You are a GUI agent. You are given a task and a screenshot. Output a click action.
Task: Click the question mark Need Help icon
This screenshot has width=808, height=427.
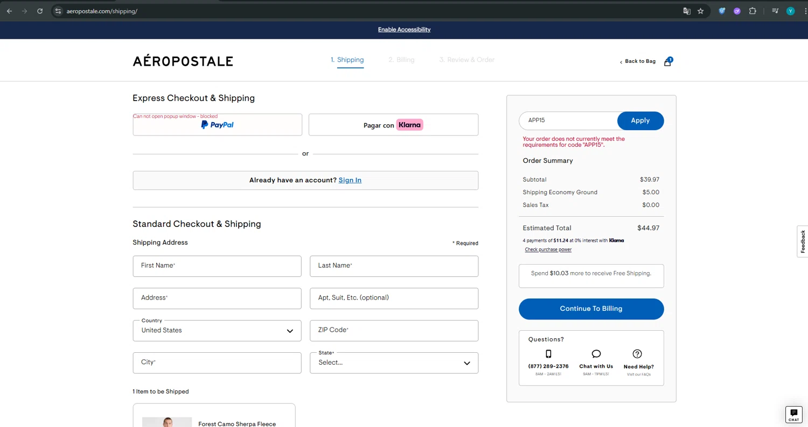point(637,354)
